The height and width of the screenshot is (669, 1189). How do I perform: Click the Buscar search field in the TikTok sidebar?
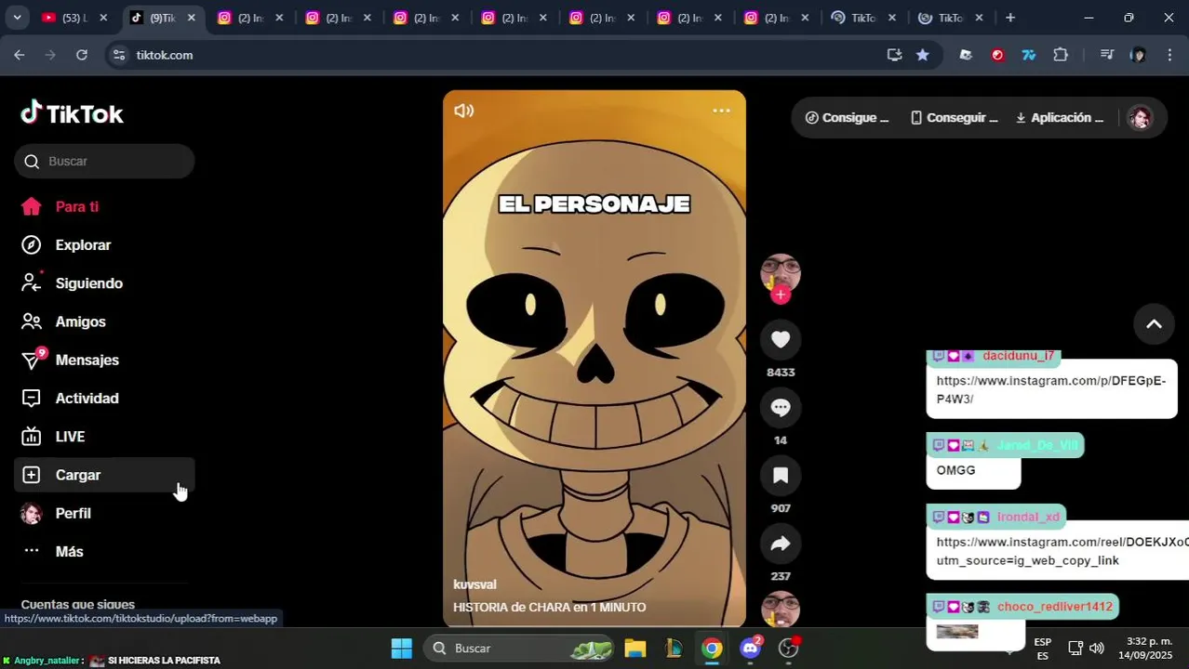pos(104,161)
